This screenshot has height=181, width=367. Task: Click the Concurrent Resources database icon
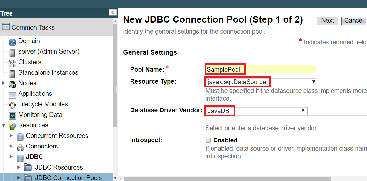(x=20, y=137)
